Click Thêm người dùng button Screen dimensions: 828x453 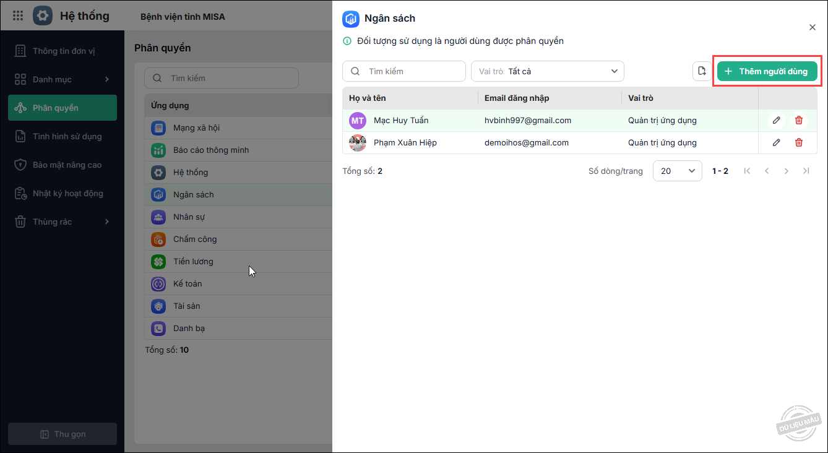pyautogui.click(x=767, y=71)
